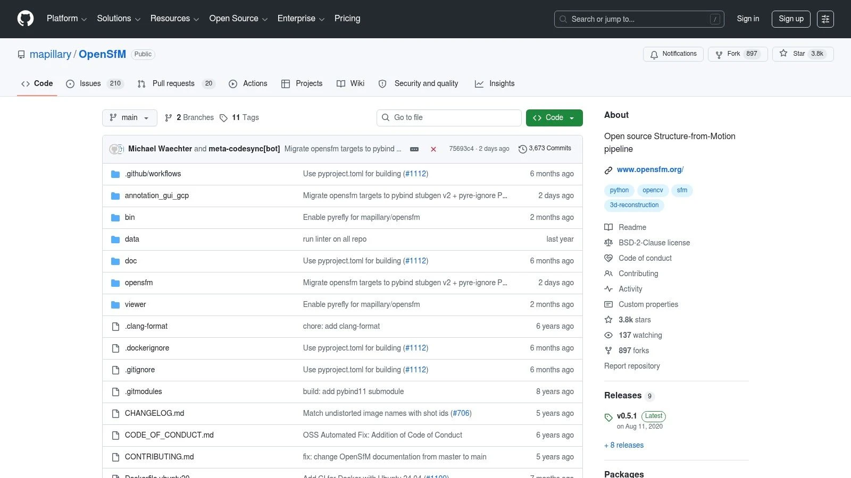Open the 3,673 Commits history
The width and height of the screenshot is (851, 478).
click(x=545, y=149)
